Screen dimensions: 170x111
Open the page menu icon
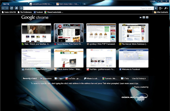(161, 8)
